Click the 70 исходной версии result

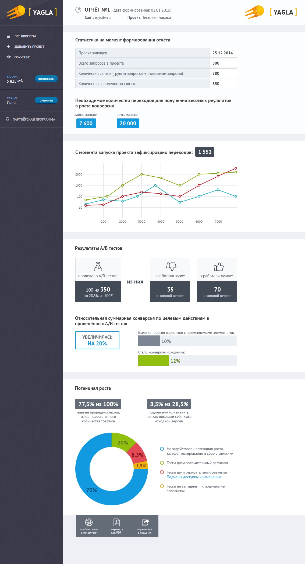tap(217, 292)
